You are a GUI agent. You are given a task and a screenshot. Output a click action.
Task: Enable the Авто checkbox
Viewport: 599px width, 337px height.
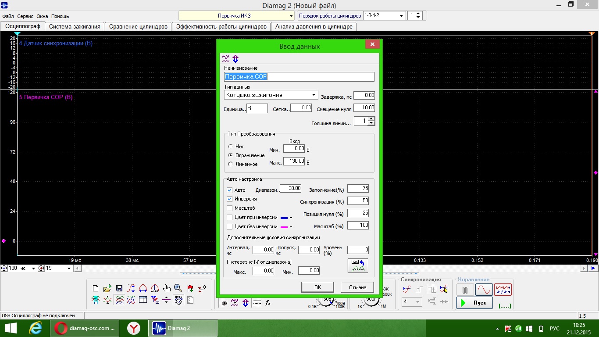click(x=229, y=190)
